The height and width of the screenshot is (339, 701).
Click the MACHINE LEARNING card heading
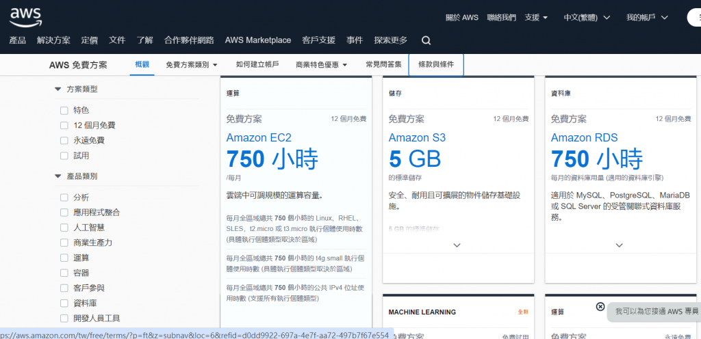pyautogui.click(x=422, y=312)
